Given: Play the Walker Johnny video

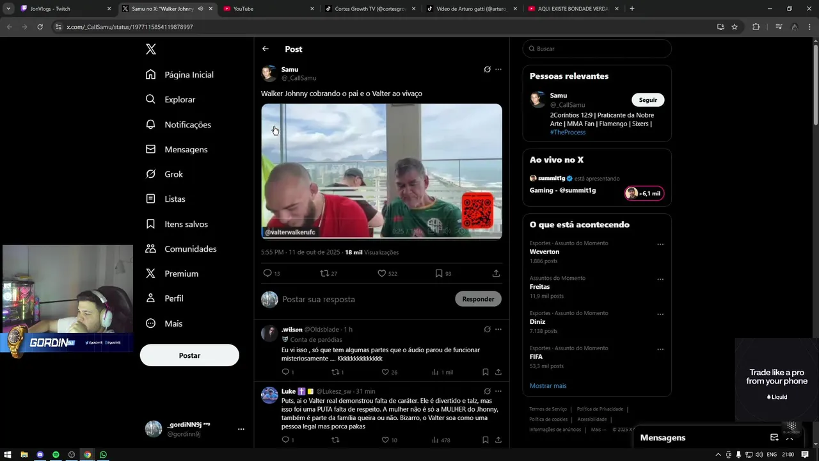Looking at the screenshot, I should (381, 171).
